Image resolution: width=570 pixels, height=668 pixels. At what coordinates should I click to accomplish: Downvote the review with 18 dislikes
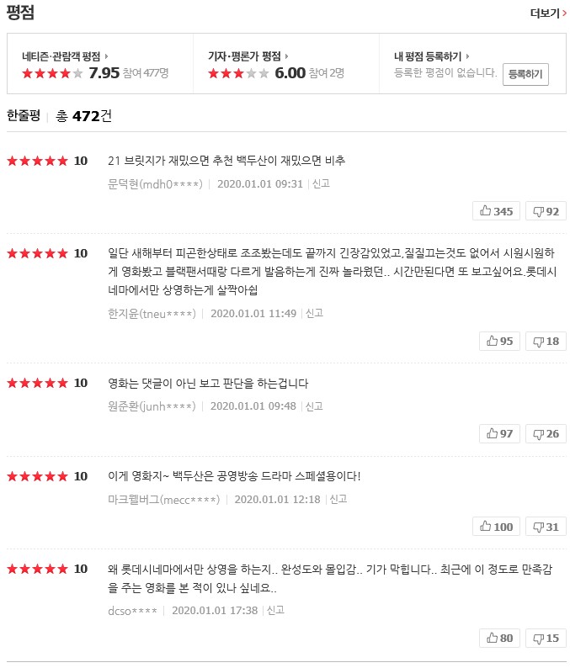click(x=546, y=341)
